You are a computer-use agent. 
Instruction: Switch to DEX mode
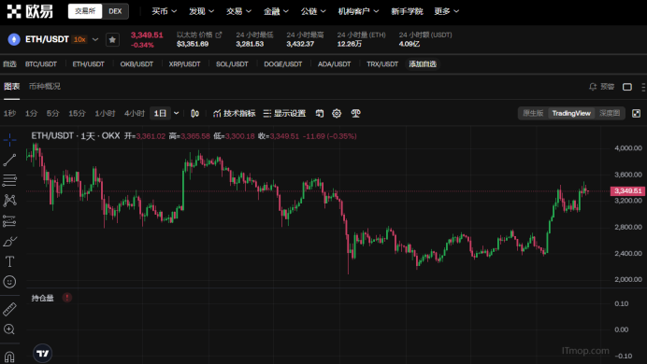[115, 11]
